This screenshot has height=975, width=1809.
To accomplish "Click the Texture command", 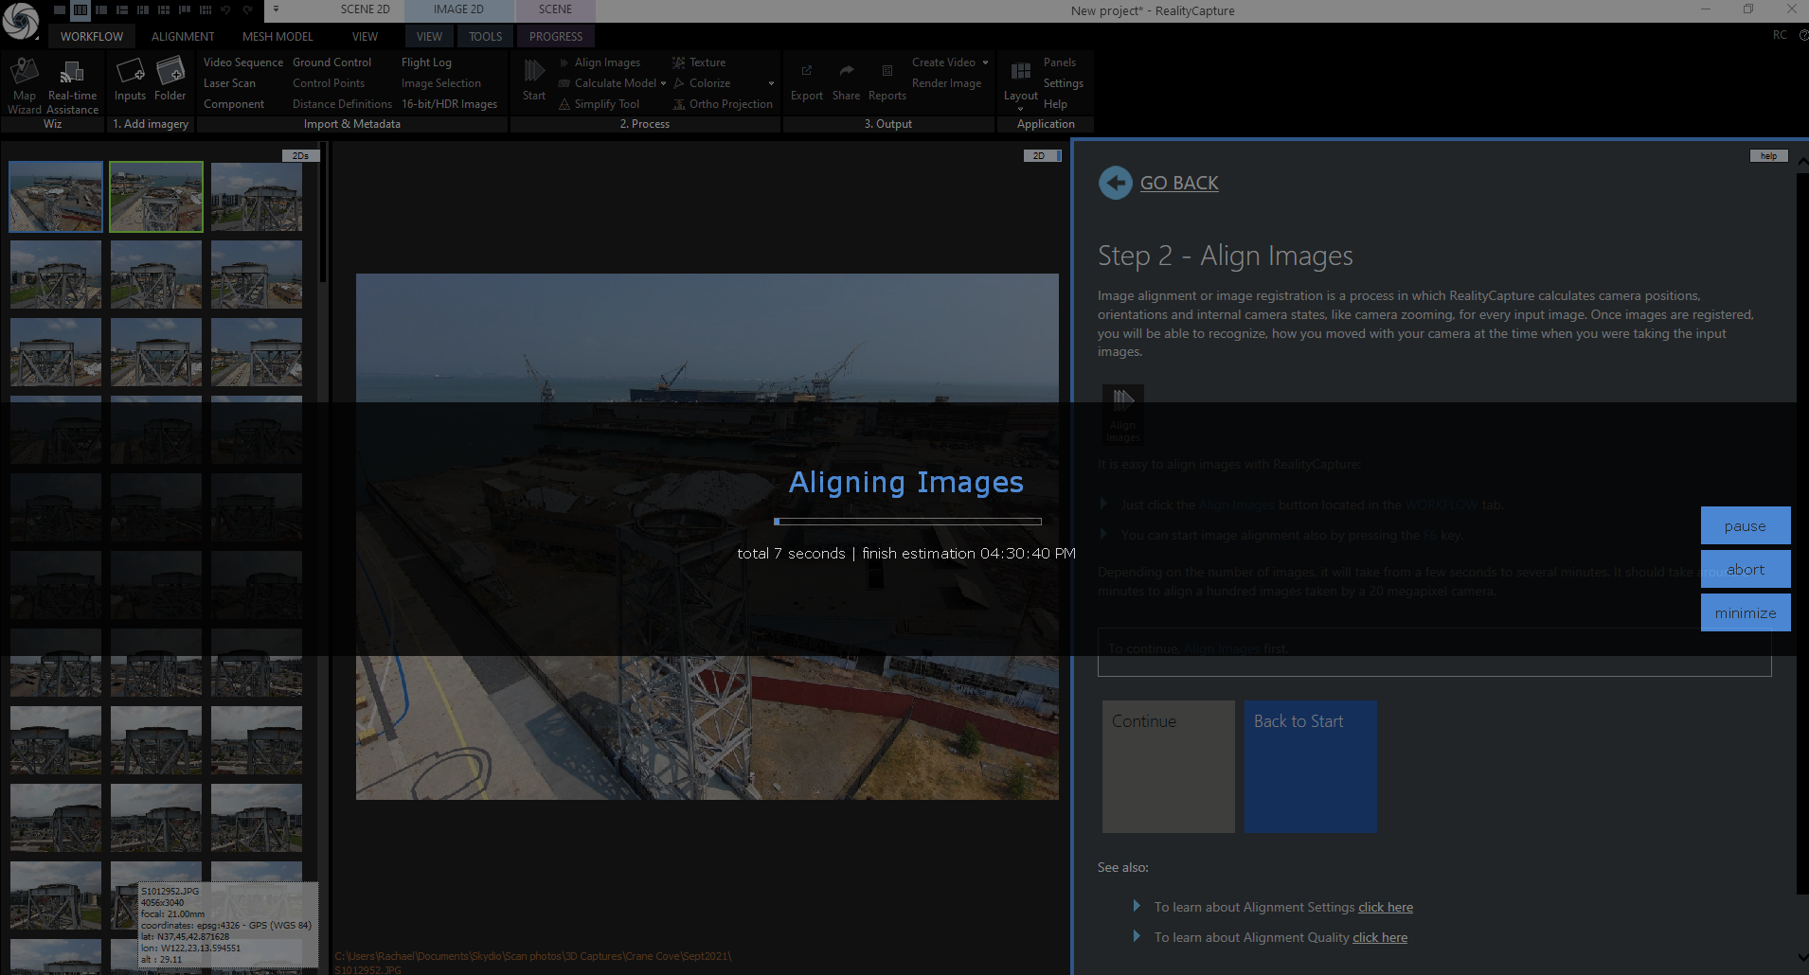I will point(699,62).
